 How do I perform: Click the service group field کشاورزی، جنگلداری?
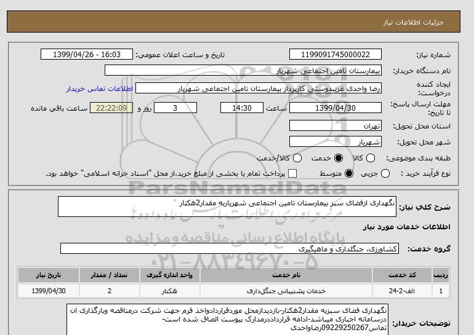click(x=230, y=249)
